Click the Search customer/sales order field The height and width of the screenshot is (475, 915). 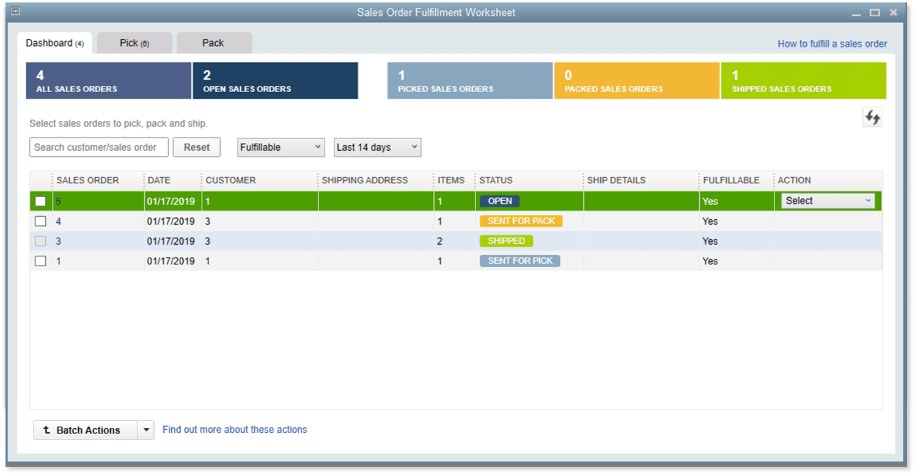coord(99,147)
